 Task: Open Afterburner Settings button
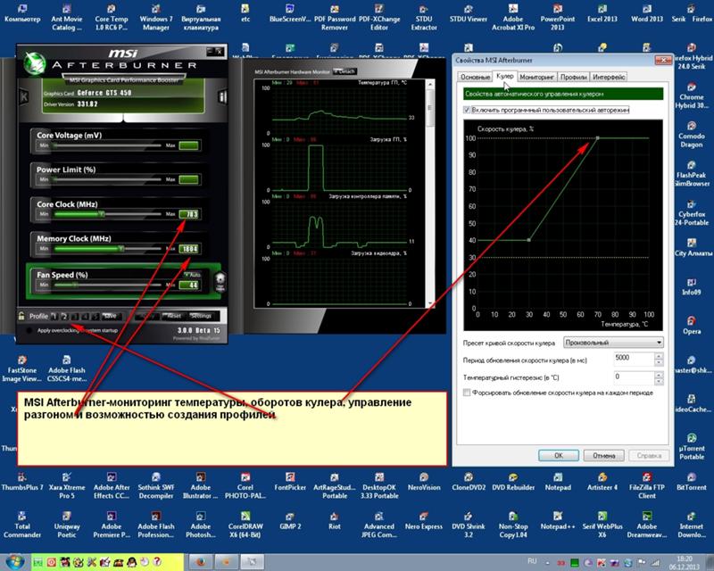click(201, 316)
